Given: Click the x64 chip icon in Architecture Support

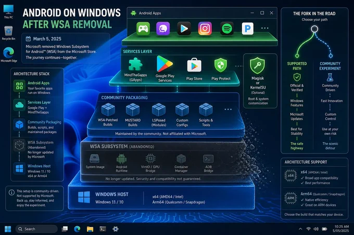Looking at the screenshot, I should pyautogui.click(x=290, y=176).
